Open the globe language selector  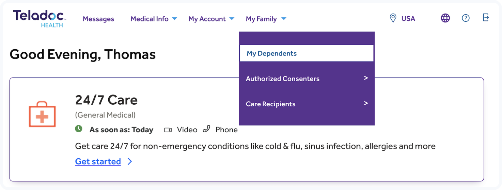click(x=445, y=18)
